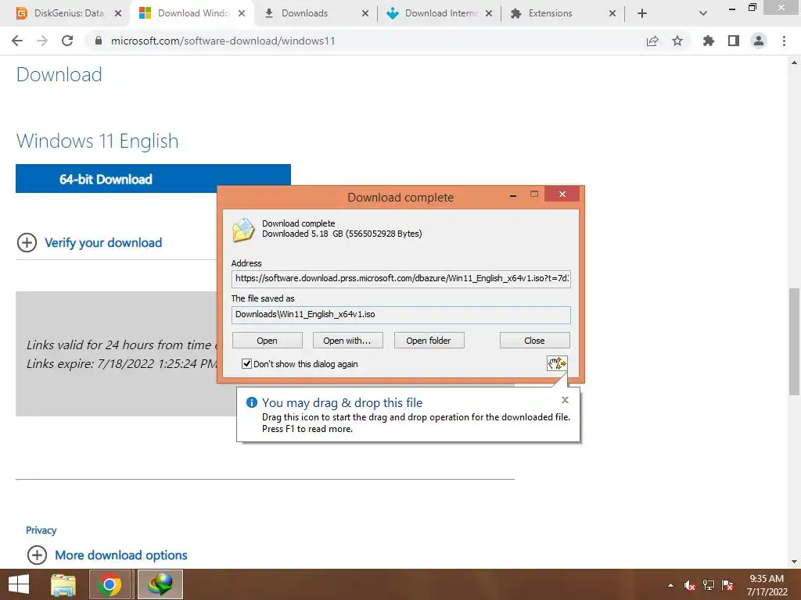
Task: Minimize the Download complete dialog
Action: 513,195
